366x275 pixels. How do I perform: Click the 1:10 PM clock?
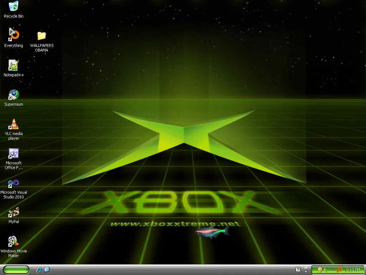coord(353,270)
